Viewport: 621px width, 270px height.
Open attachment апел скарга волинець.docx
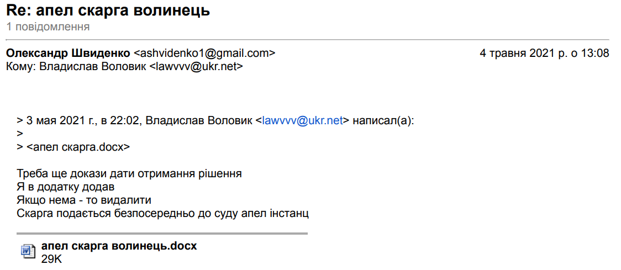click(119, 246)
